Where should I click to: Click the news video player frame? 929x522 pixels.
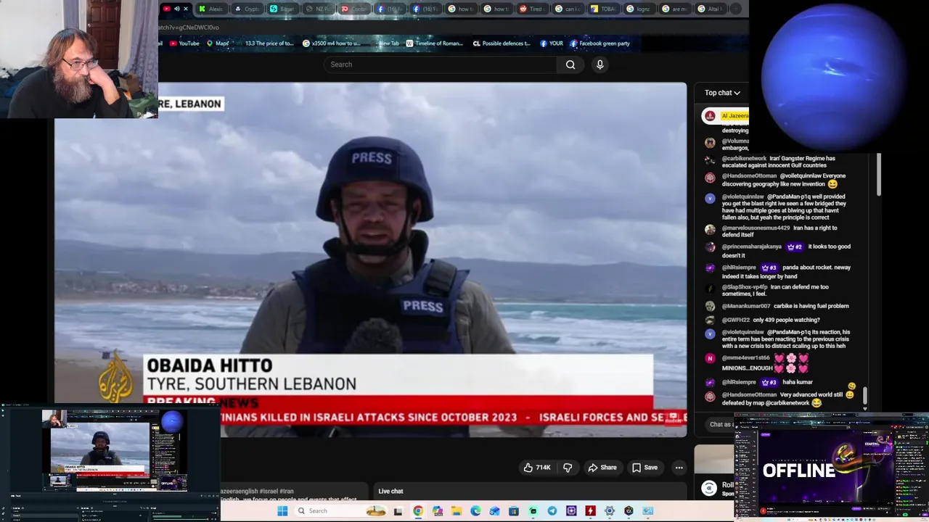pos(370,260)
